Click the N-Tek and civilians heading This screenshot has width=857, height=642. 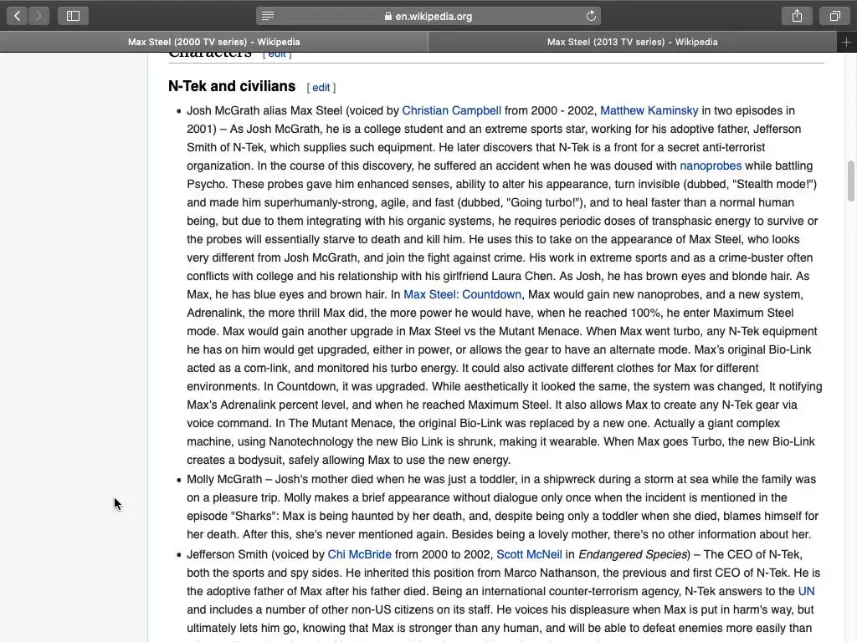232,86
